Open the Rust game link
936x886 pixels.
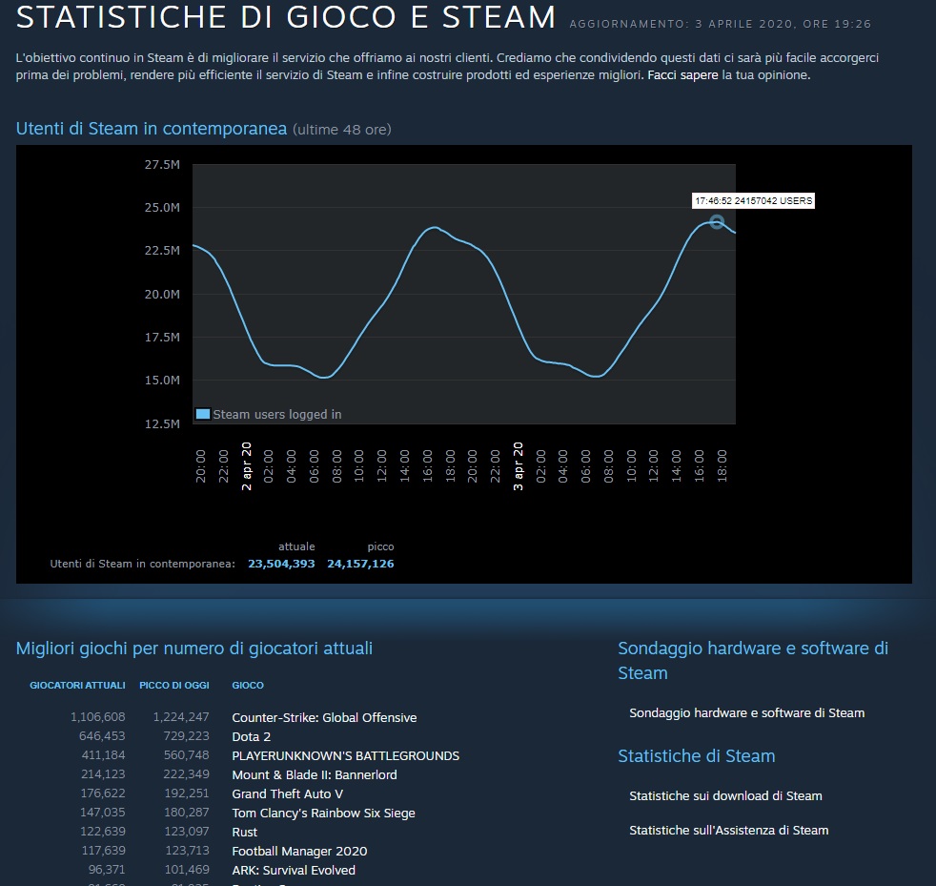245,833
